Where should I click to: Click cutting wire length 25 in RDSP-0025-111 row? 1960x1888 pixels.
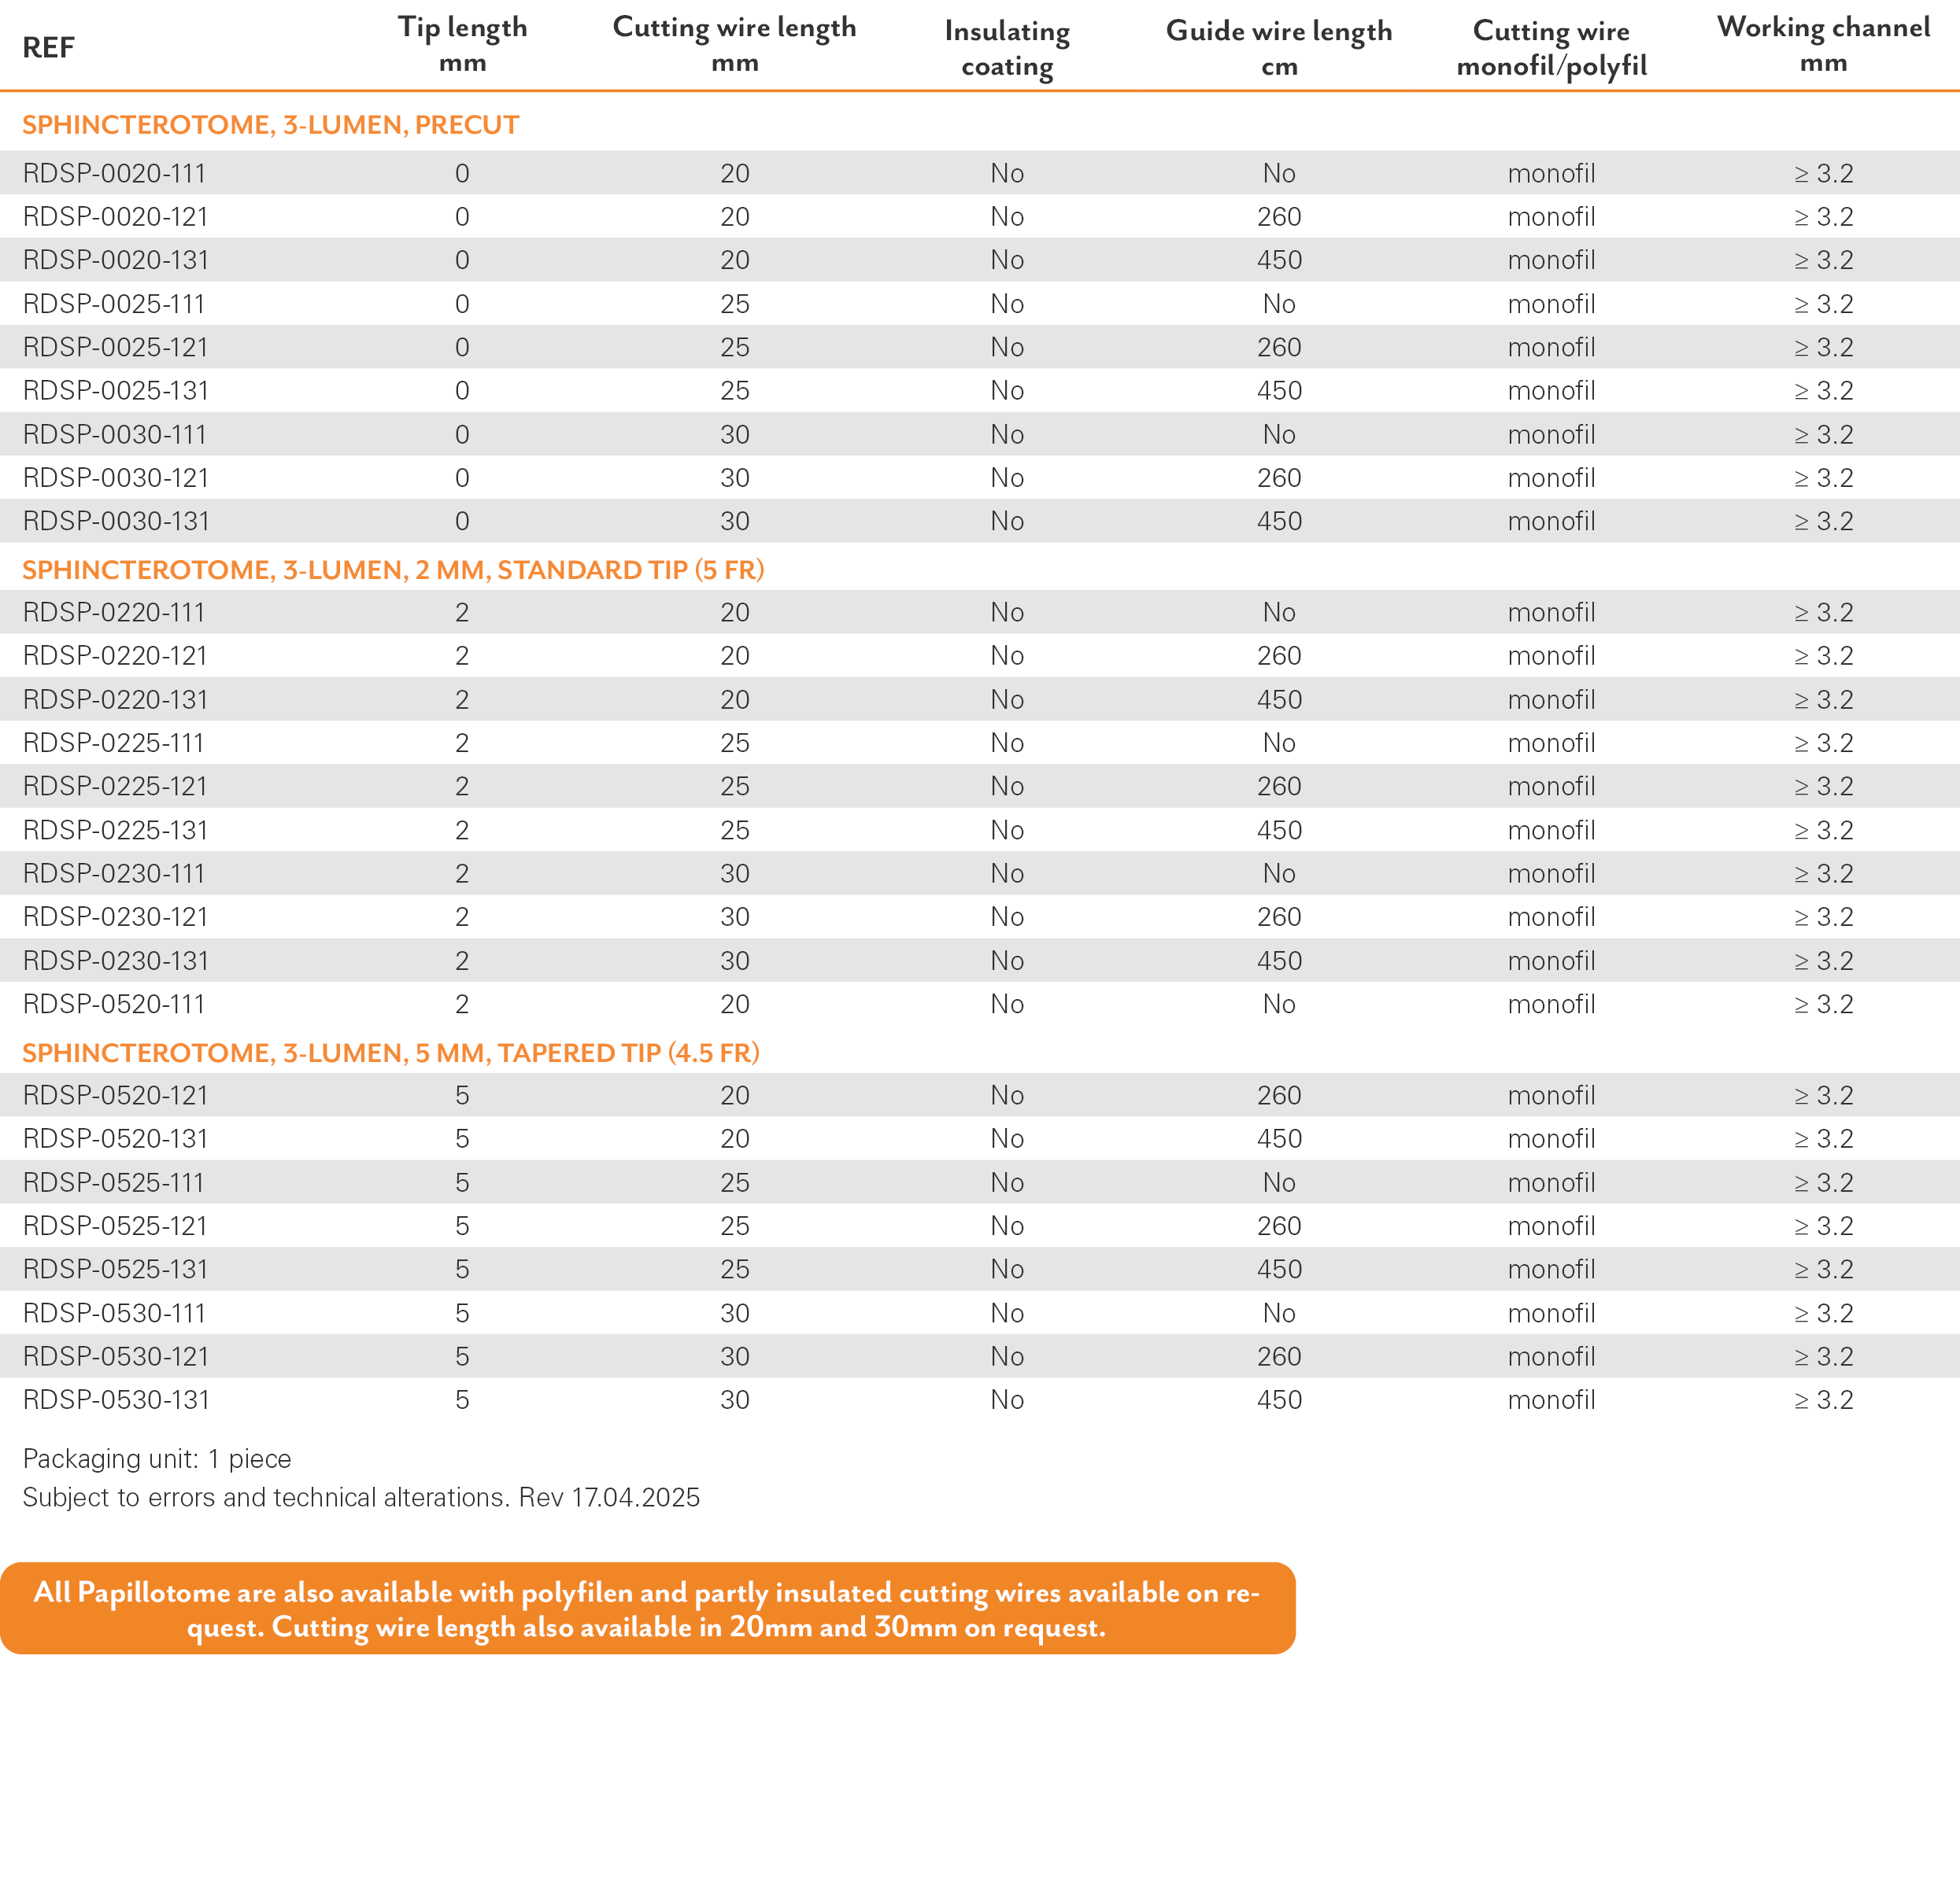(735, 304)
